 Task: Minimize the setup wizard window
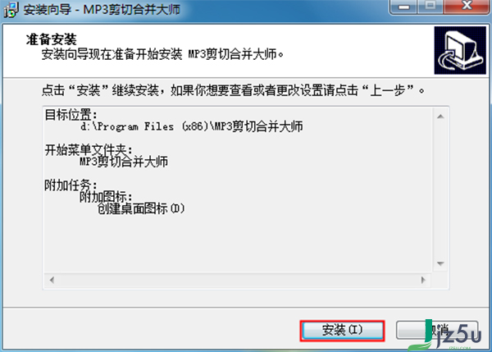(403, 7)
